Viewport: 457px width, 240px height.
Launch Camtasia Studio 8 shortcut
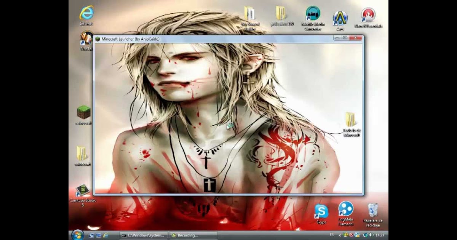pyautogui.click(x=83, y=195)
